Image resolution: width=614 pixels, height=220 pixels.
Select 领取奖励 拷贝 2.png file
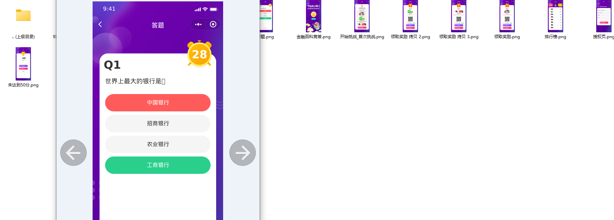click(x=410, y=16)
